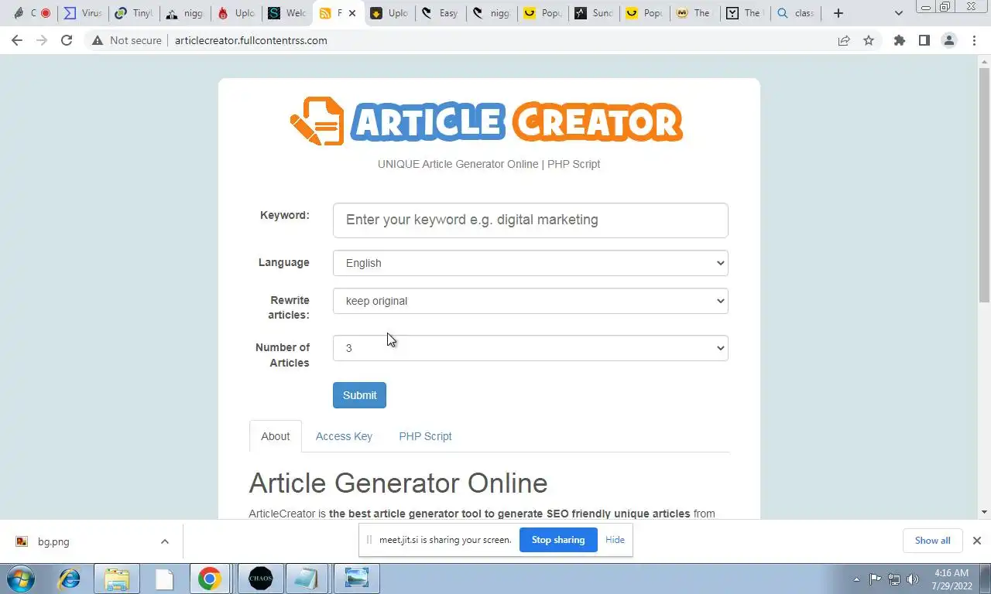
Task: Open the browser extensions puzzle icon
Action: coord(899,40)
